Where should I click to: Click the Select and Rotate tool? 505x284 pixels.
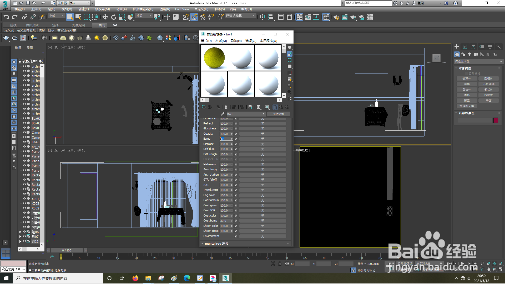pyautogui.click(x=113, y=17)
